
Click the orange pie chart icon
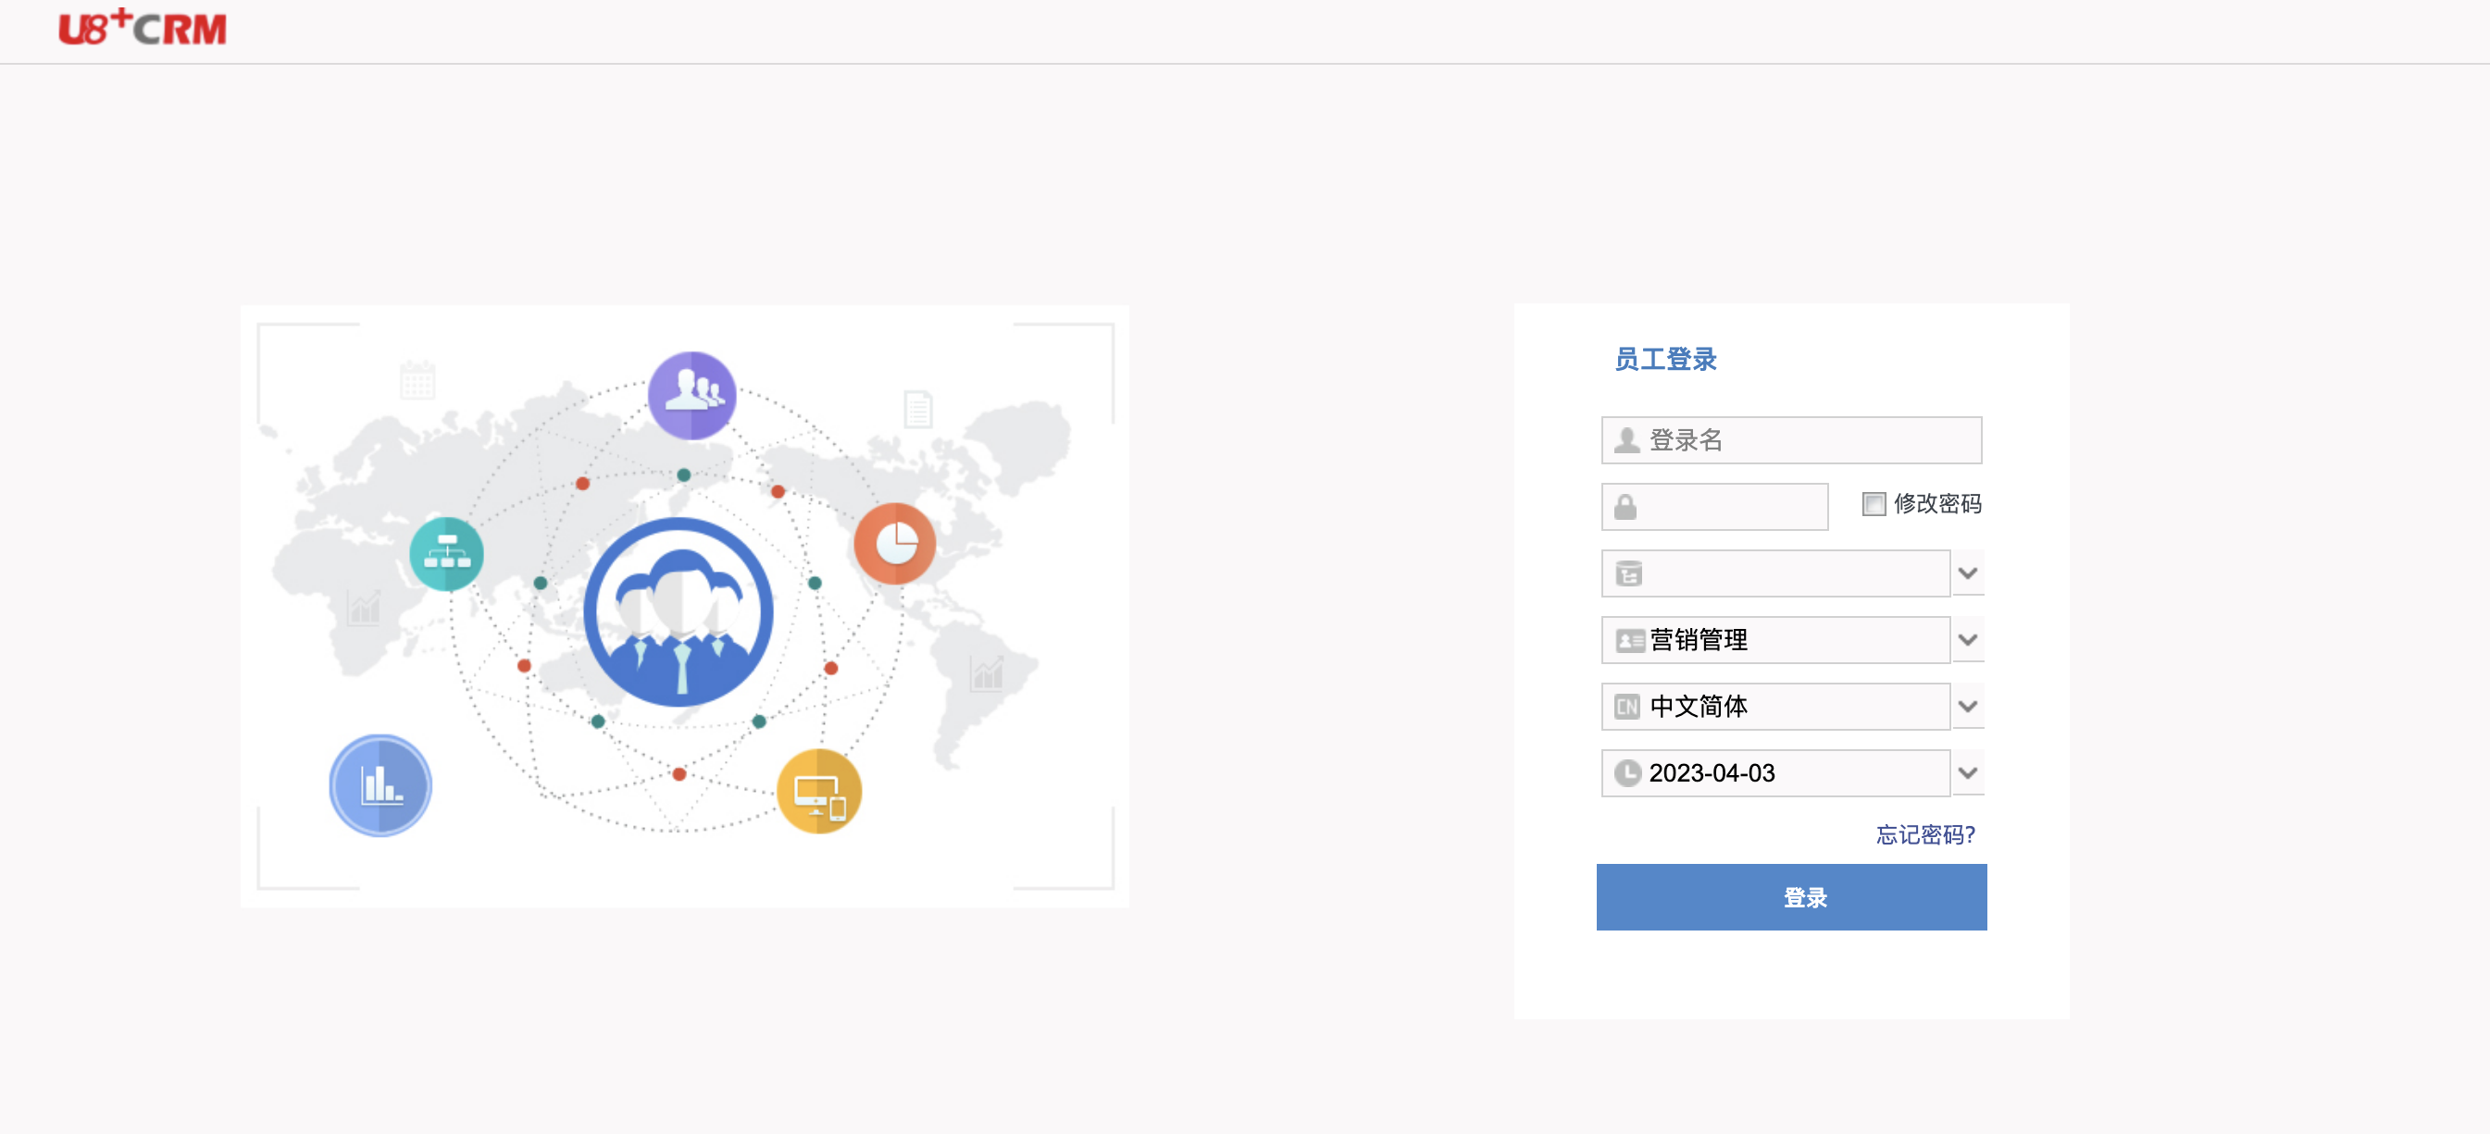(x=895, y=544)
